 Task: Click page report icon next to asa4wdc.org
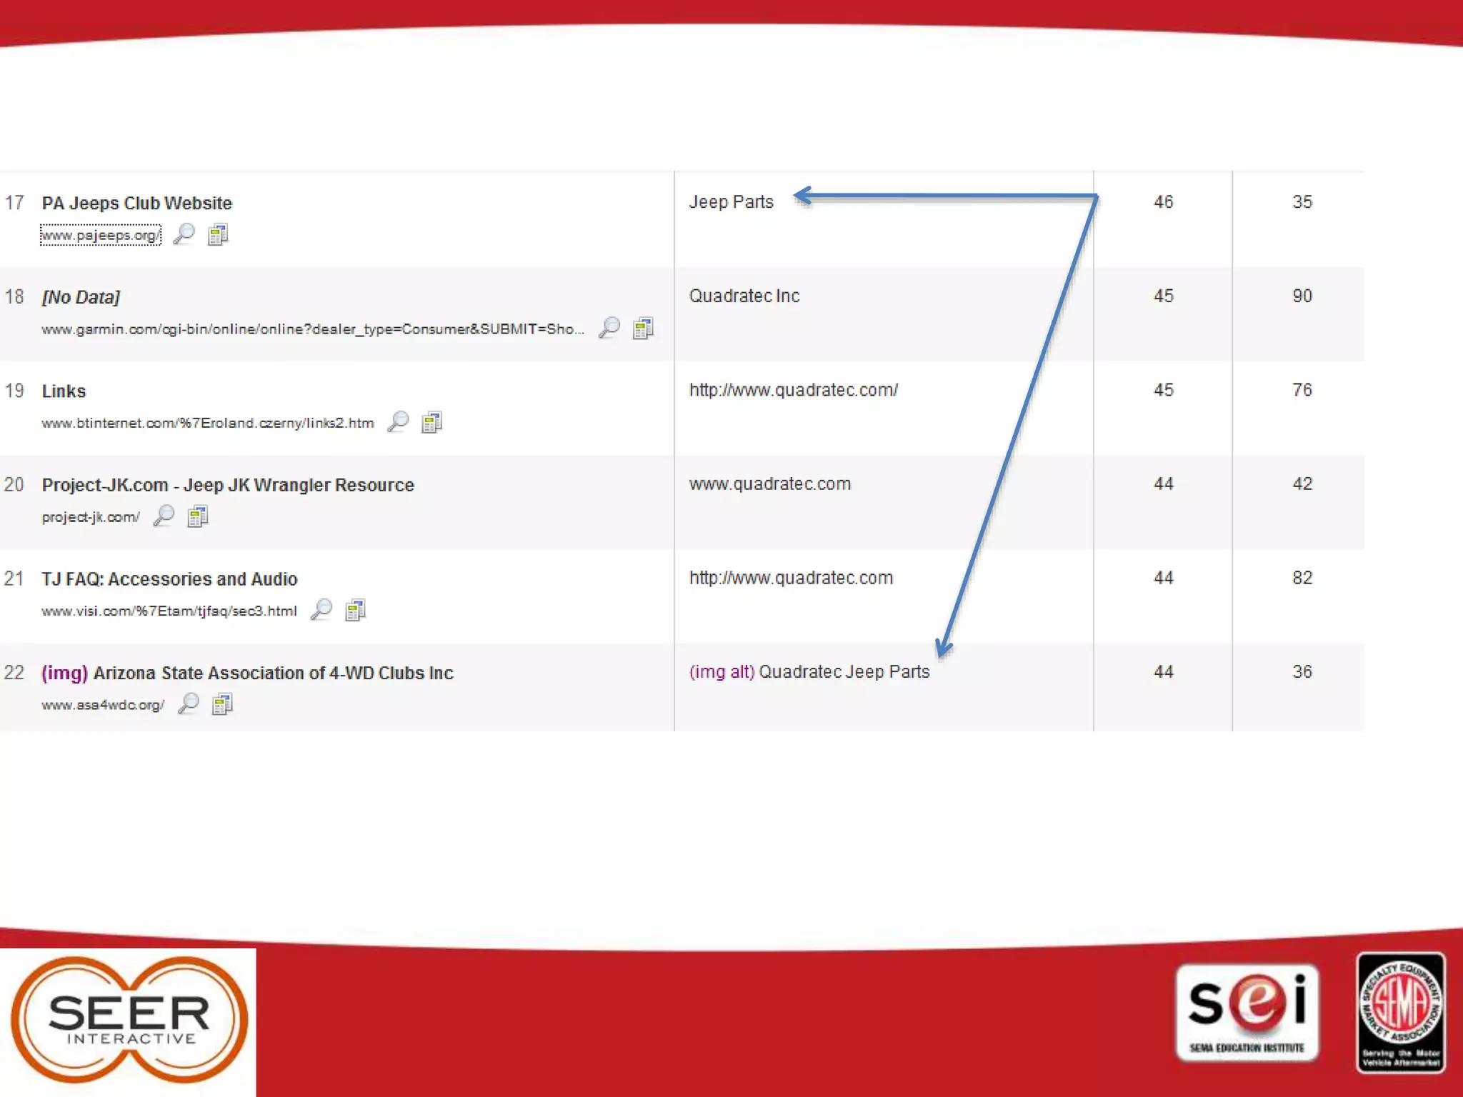click(222, 704)
